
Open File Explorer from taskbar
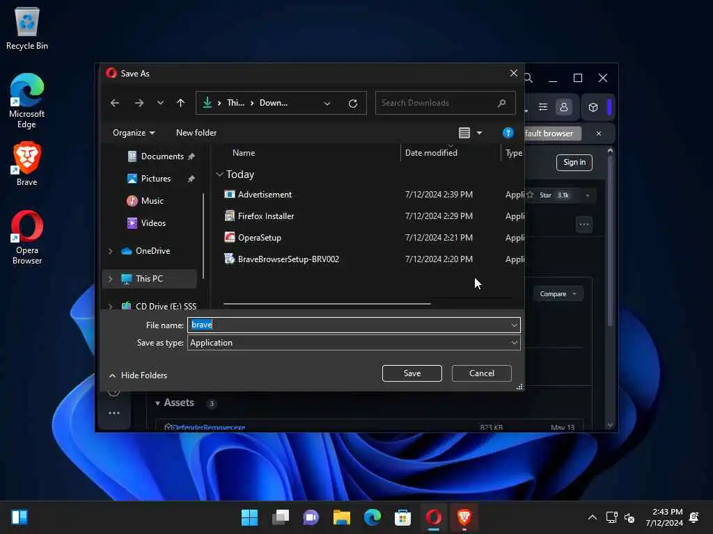click(x=341, y=517)
